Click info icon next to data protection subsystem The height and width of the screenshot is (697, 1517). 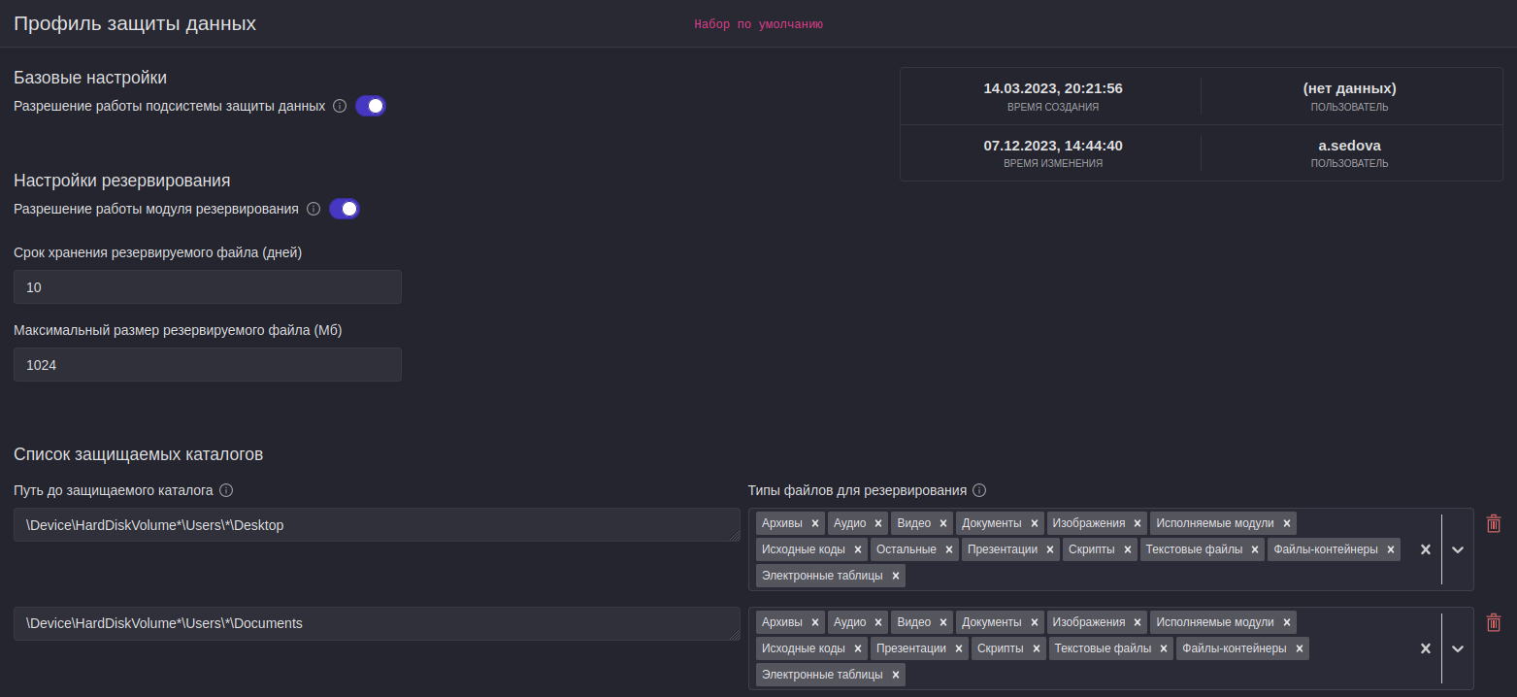click(x=340, y=106)
